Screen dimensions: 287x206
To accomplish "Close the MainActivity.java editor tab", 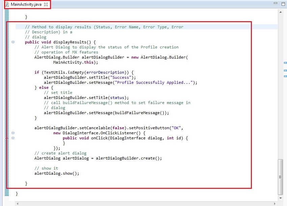I will pyautogui.click(x=46, y=4).
